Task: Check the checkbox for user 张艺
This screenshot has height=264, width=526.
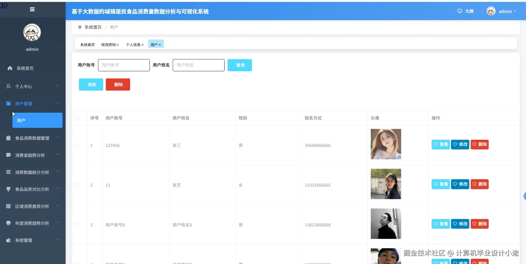Action: (77, 185)
